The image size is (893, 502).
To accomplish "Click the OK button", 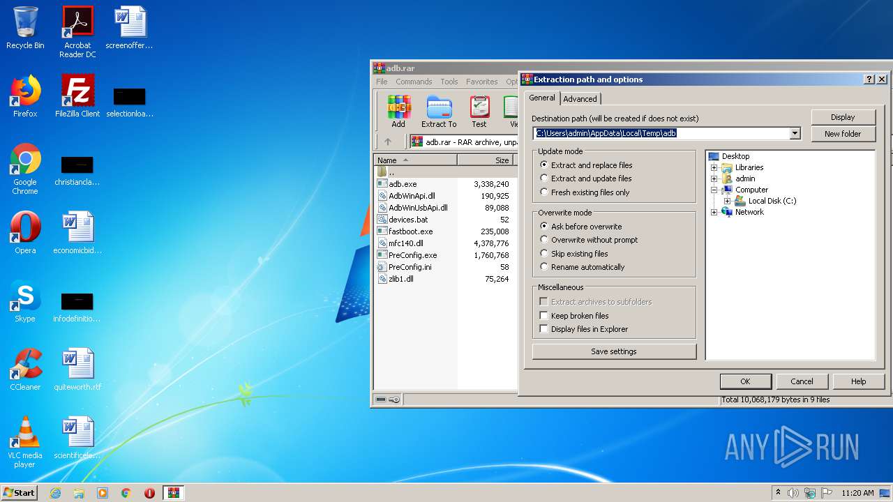I will coord(745,381).
